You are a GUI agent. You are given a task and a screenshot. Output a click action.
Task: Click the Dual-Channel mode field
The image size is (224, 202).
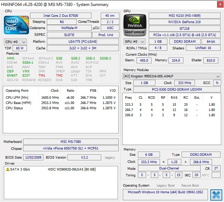tap(169, 168)
